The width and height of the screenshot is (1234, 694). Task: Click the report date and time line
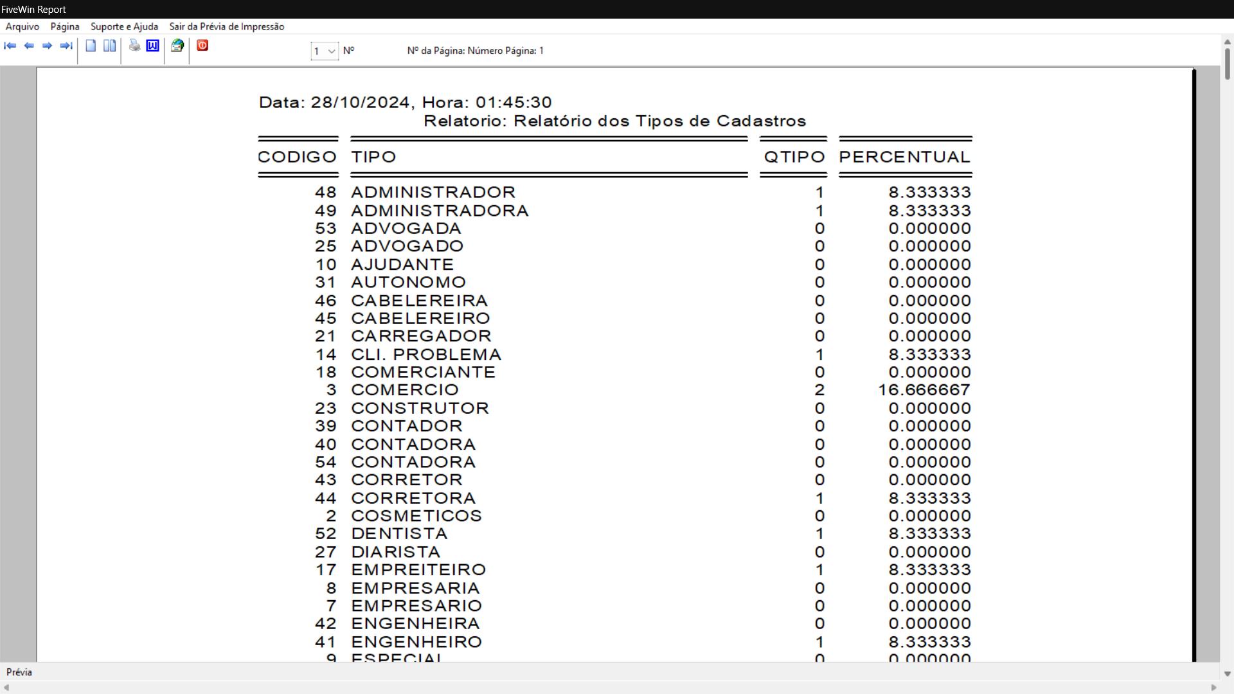tap(406, 103)
